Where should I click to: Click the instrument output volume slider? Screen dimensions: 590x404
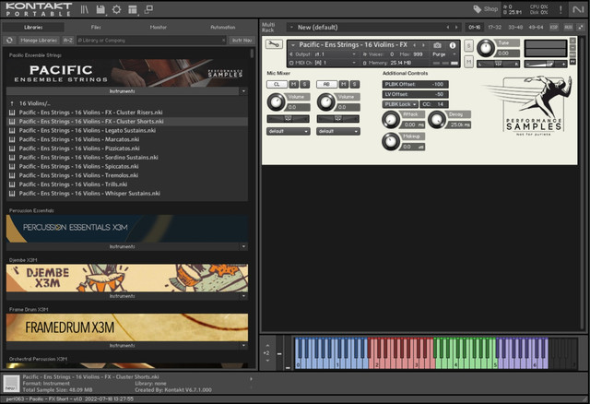pyautogui.click(x=546, y=64)
